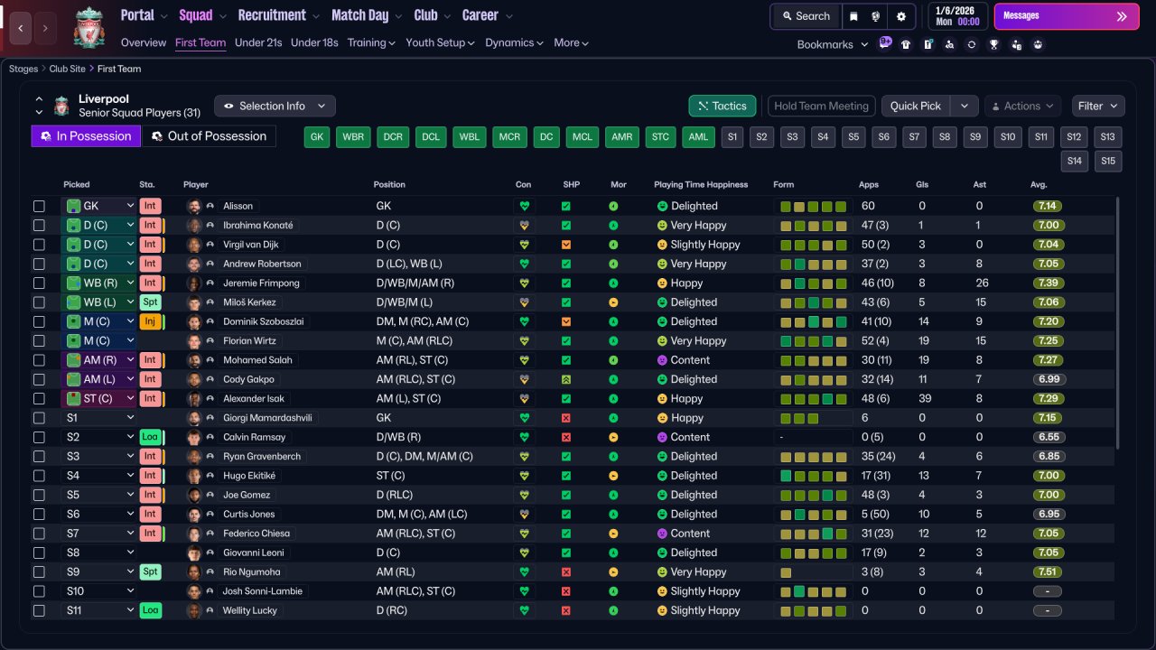
Task: Click Mohamed Salah's 7.27 average rating pill
Action: click(x=1049, y=360)
